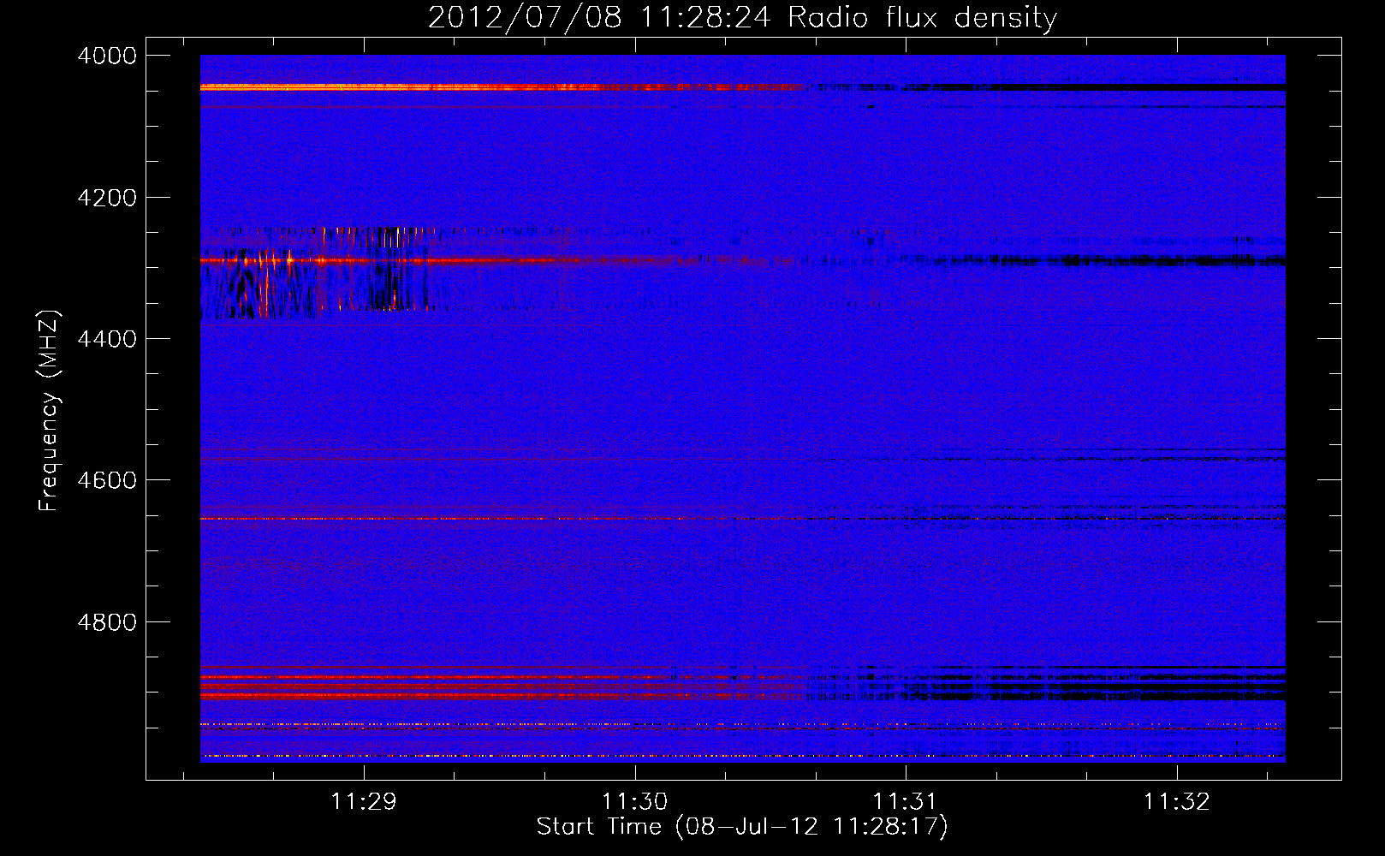Click the 11:32 time tick label
Screen dimensions: 1385x856
pos(1177,801)
